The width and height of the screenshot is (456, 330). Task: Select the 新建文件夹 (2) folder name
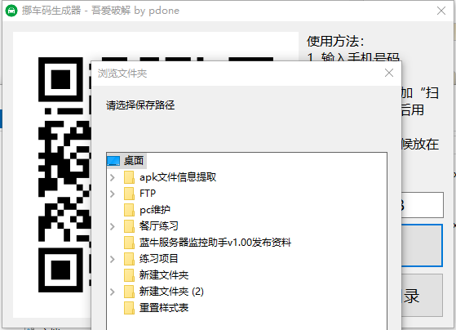tap(171, 292)
